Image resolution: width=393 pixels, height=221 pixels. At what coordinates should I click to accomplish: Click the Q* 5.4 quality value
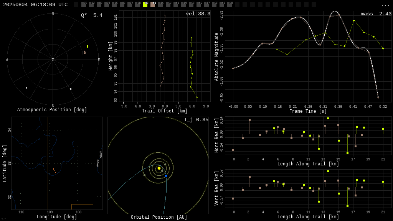click(x=92, y=15)
